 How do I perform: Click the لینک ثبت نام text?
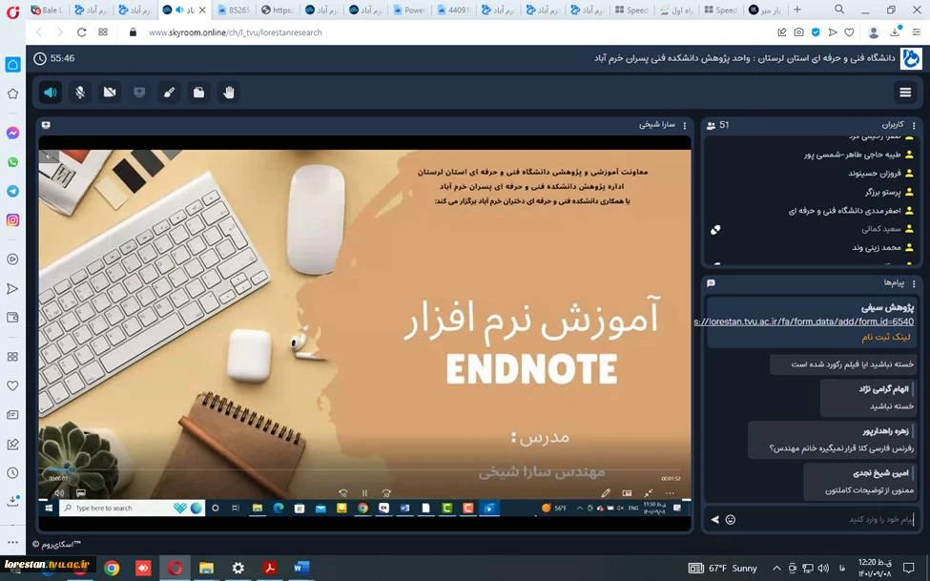886,337
